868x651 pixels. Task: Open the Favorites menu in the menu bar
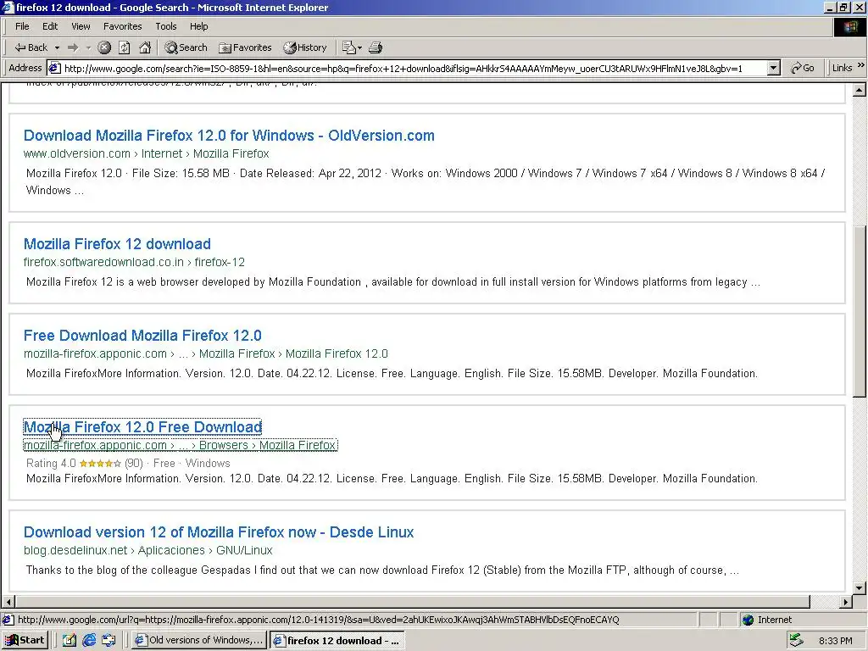pyautogui.click(x=122, y=26)
